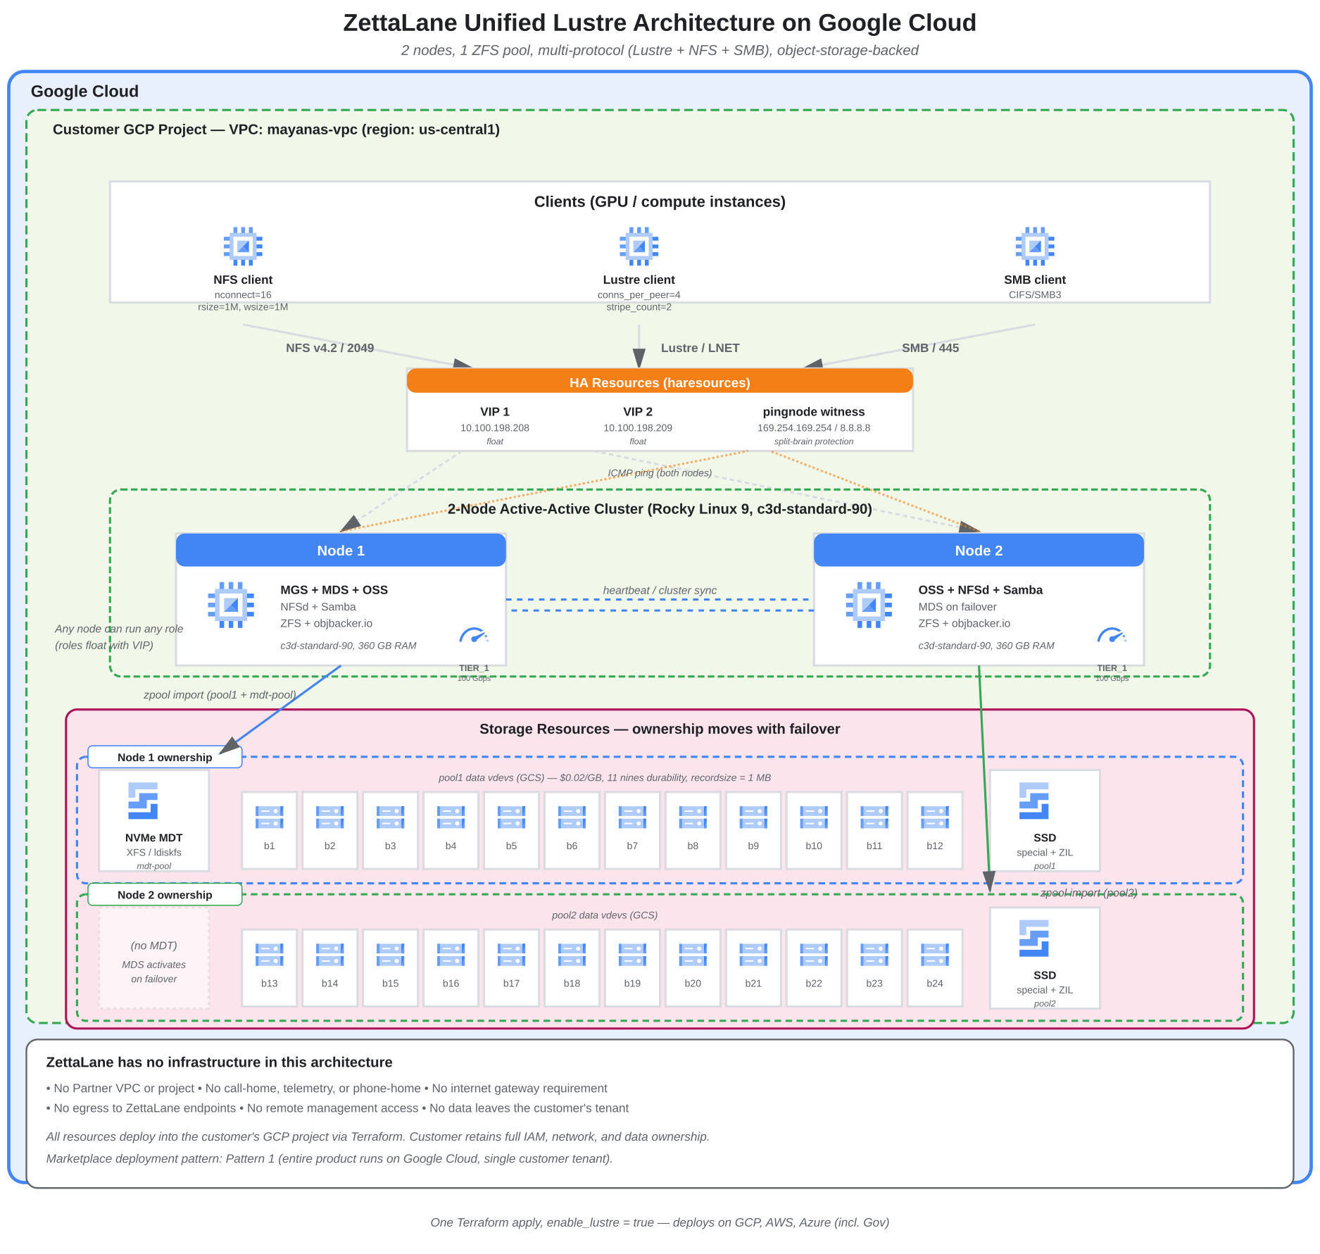Click the b24 storage bucket icon
Screen dimensions: 1320x1254
point(935,954)
